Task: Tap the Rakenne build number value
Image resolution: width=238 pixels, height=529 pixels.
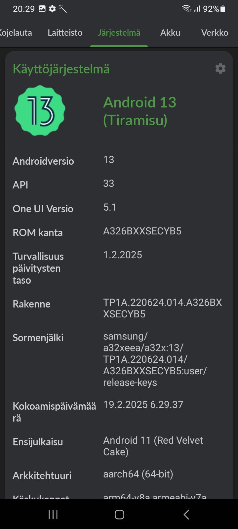Action: coord(162,308)
